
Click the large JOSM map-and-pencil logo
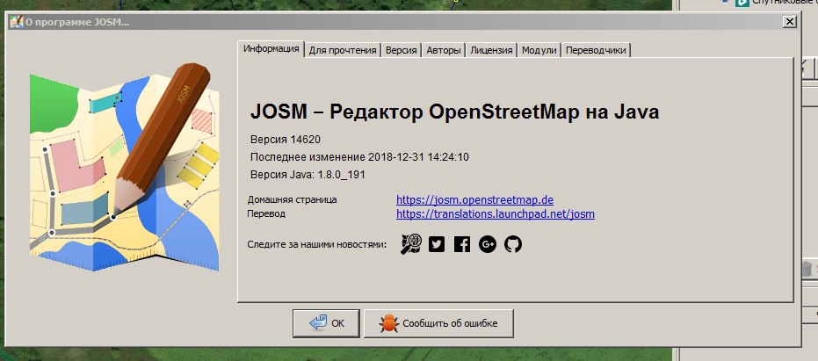[124, 167]
